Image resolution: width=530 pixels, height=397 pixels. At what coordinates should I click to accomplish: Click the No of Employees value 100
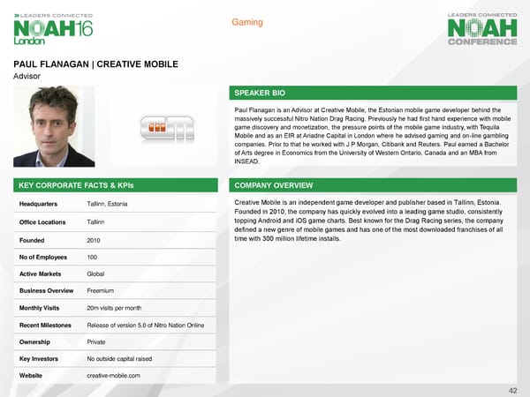(x=92, y=256)
